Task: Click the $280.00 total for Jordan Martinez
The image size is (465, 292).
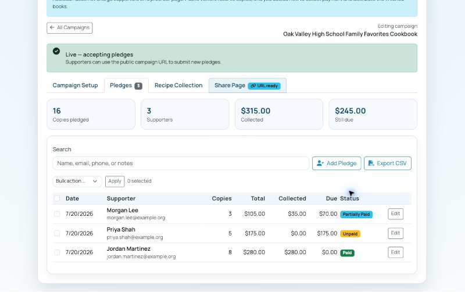Action: click(x=254, y=252)
